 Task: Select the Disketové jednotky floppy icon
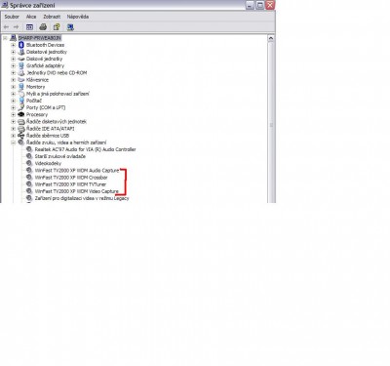[x=21, y=52]
